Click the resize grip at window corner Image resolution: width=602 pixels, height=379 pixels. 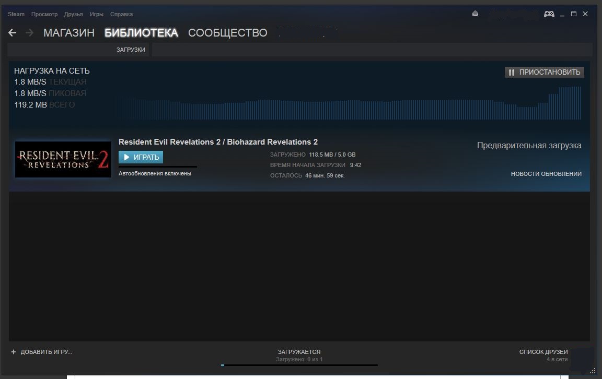click(593, 371)
